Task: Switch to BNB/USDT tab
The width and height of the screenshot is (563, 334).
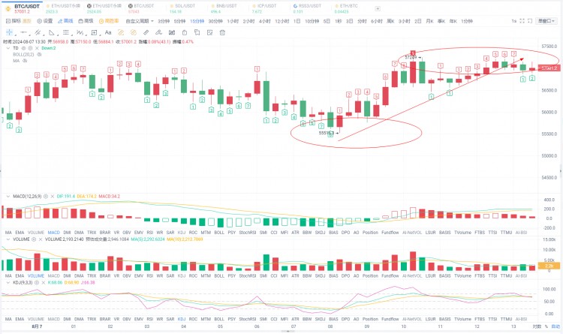Action: 224,8
